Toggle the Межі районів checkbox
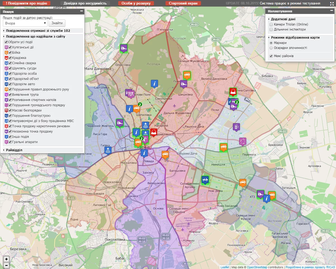This screenshot has width=336, height=269. (x=271, y=56)
